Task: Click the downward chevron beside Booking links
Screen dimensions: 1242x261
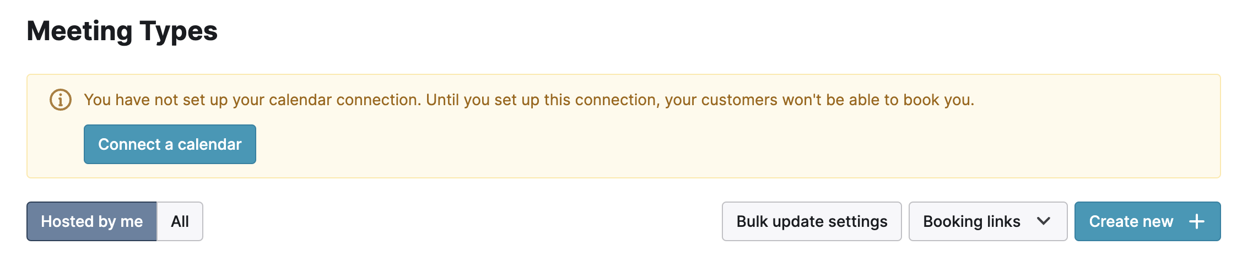Action: (1044, 221)
